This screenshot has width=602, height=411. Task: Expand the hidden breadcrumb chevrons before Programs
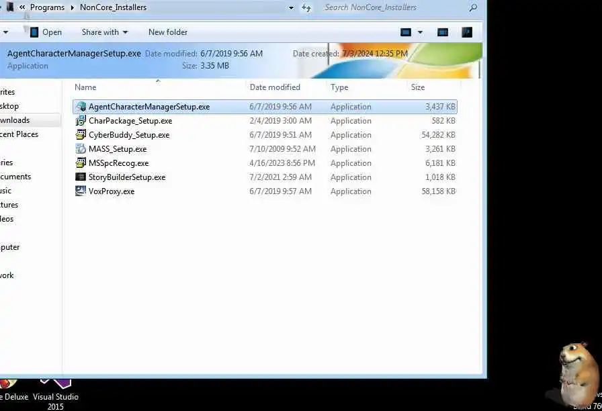click(x=22, y=7)
